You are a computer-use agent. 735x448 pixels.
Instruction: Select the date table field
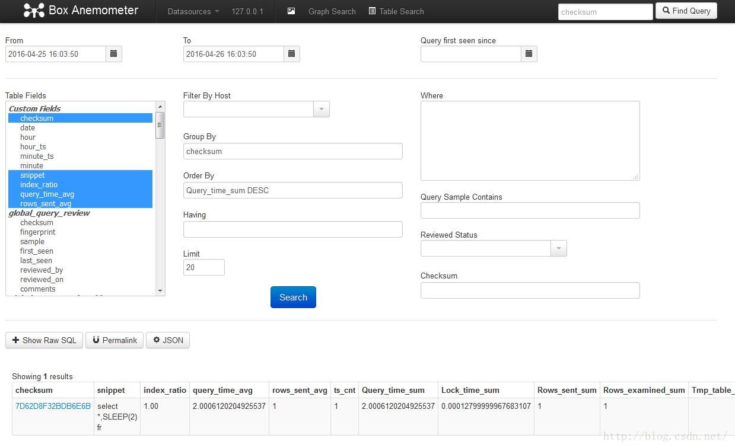click(81, 128)
